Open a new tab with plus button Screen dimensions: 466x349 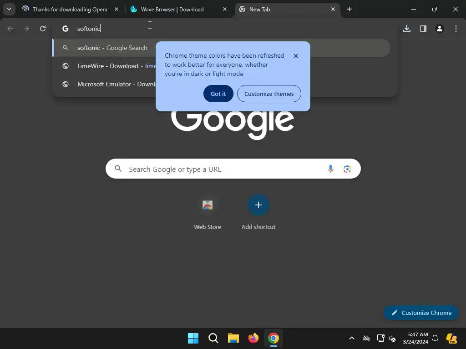(349, 9)
